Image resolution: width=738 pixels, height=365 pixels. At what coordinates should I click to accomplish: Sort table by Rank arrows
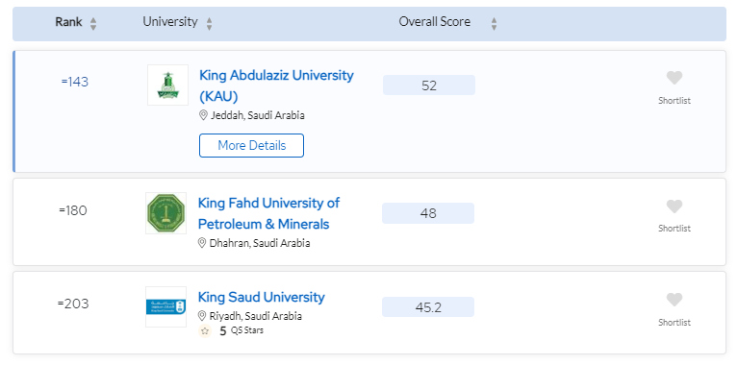point(93,24)
